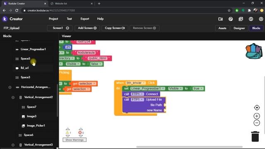Screen dimensions: 265x149
Task: Select the number 21 block
Action: pyautogui.click(x=68, y=47)
